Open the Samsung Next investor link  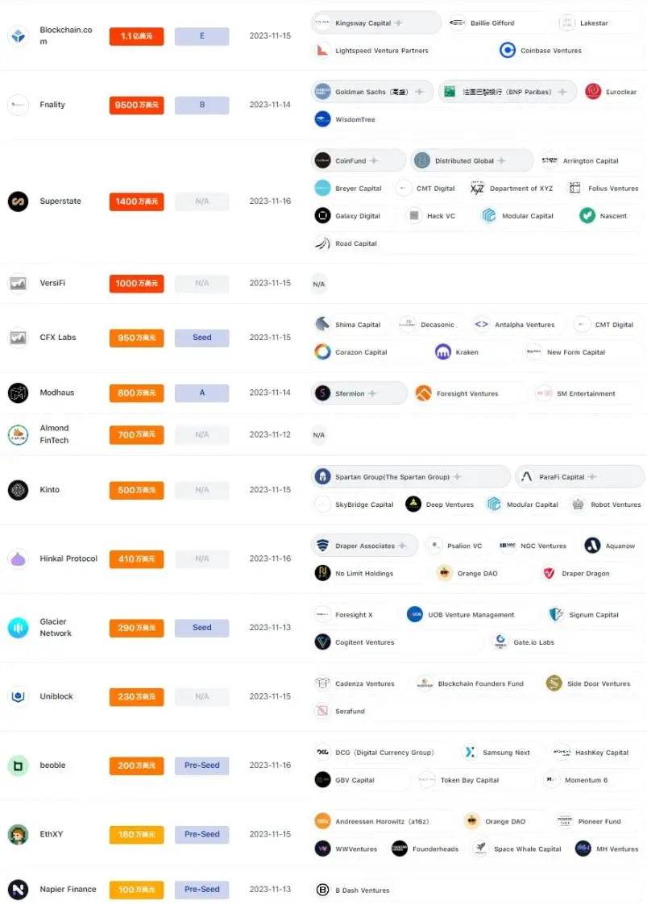click(x=506, y=753)
